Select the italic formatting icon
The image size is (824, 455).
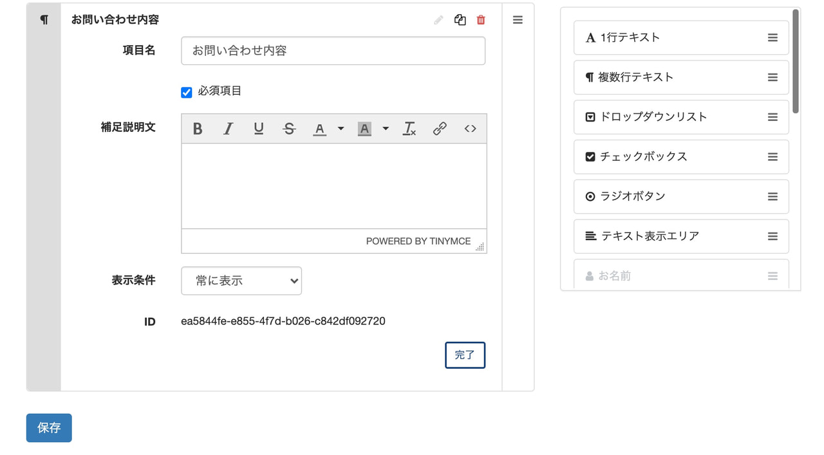pyautogui.click(x=228, y=128)
